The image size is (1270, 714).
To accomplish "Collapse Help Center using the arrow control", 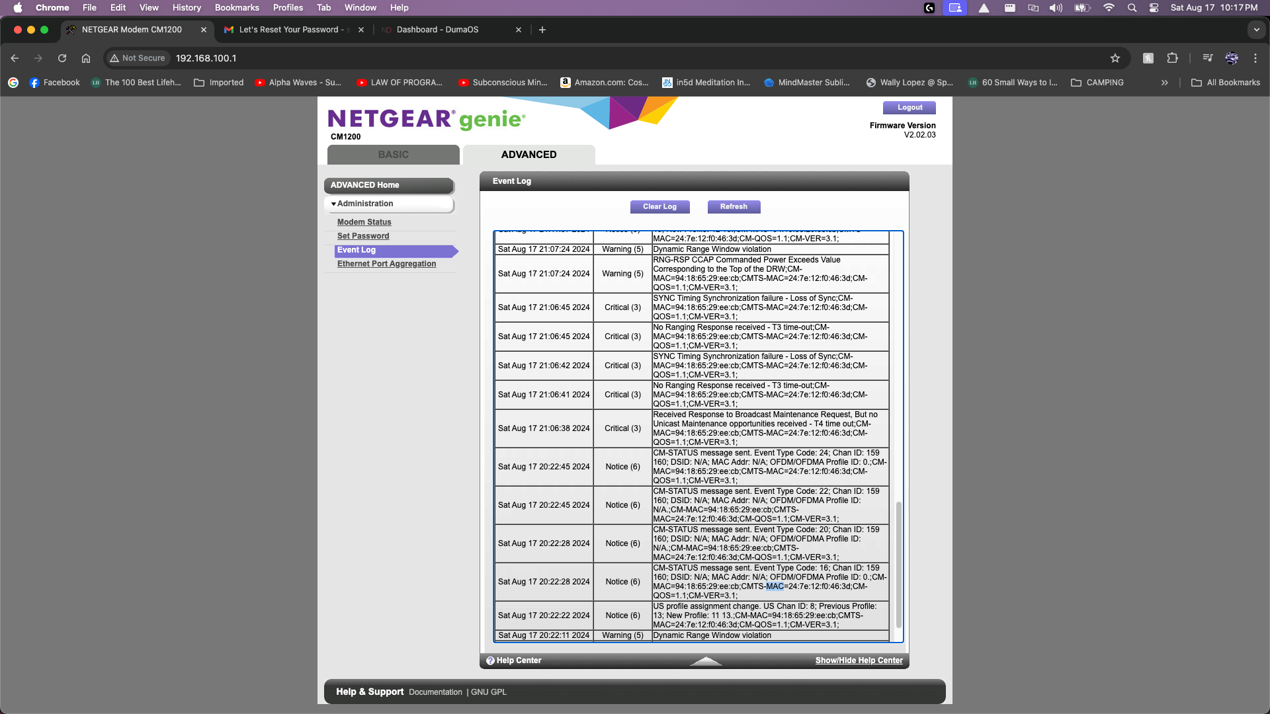I will [x=706, y=661].
